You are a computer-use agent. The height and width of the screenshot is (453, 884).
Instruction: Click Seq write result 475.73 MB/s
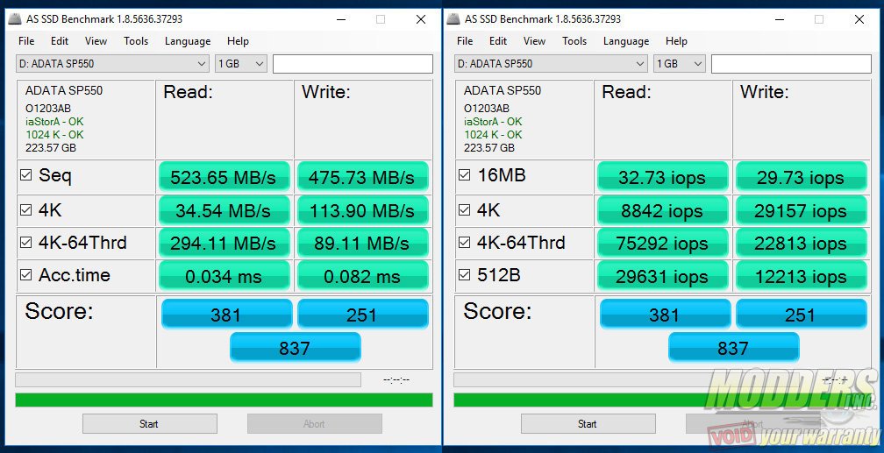point(362,177)
